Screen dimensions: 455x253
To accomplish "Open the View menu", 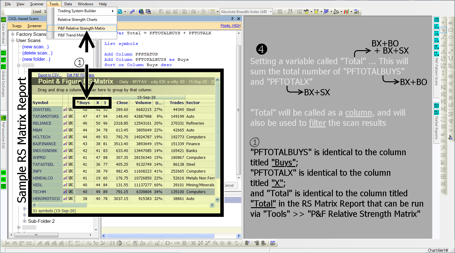I will [20, 4].
